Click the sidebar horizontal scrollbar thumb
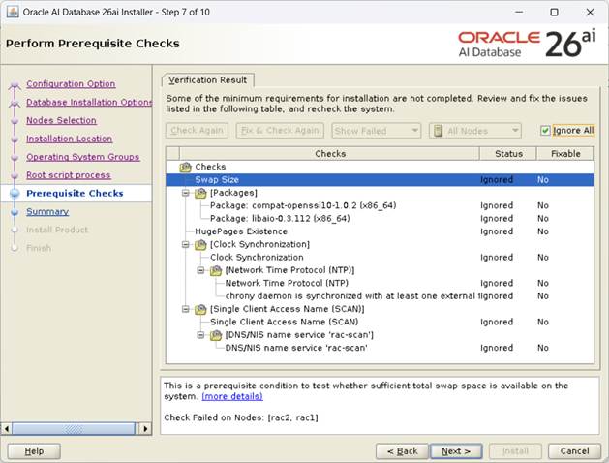The width and height of the screenshot is (609, 463). pyautogui.click(x=74, y=429)
